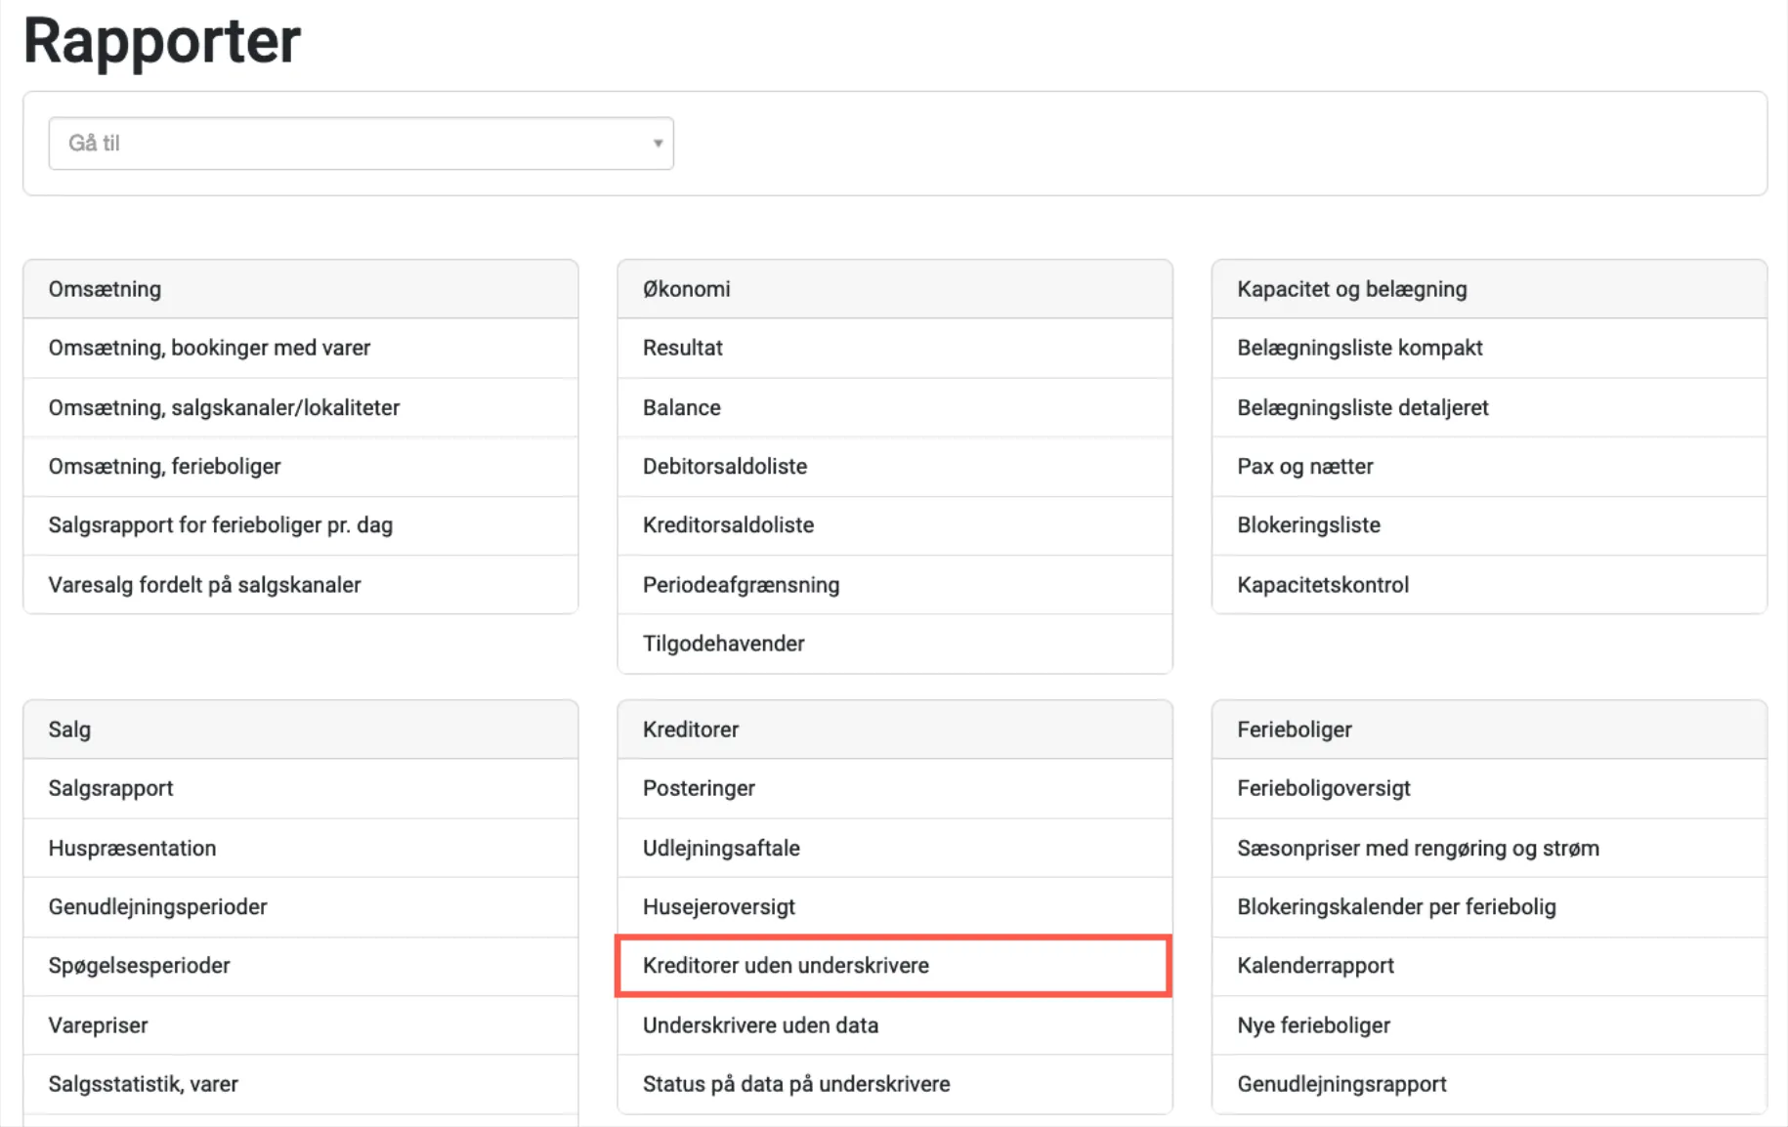Open Belægningsliste detaljeret
The image size is (1788, 1127).
tap(1362, 408)
